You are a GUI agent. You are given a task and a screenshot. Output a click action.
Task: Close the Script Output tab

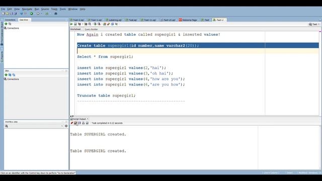(x=88, y=119)
